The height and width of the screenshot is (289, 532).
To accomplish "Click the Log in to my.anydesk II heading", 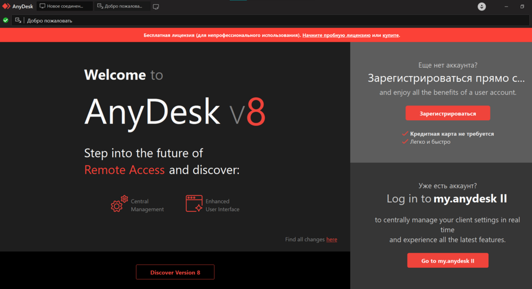I will click(x=447, y=199).
